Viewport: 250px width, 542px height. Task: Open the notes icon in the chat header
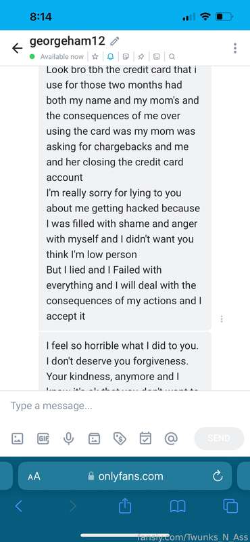[126, 56]
